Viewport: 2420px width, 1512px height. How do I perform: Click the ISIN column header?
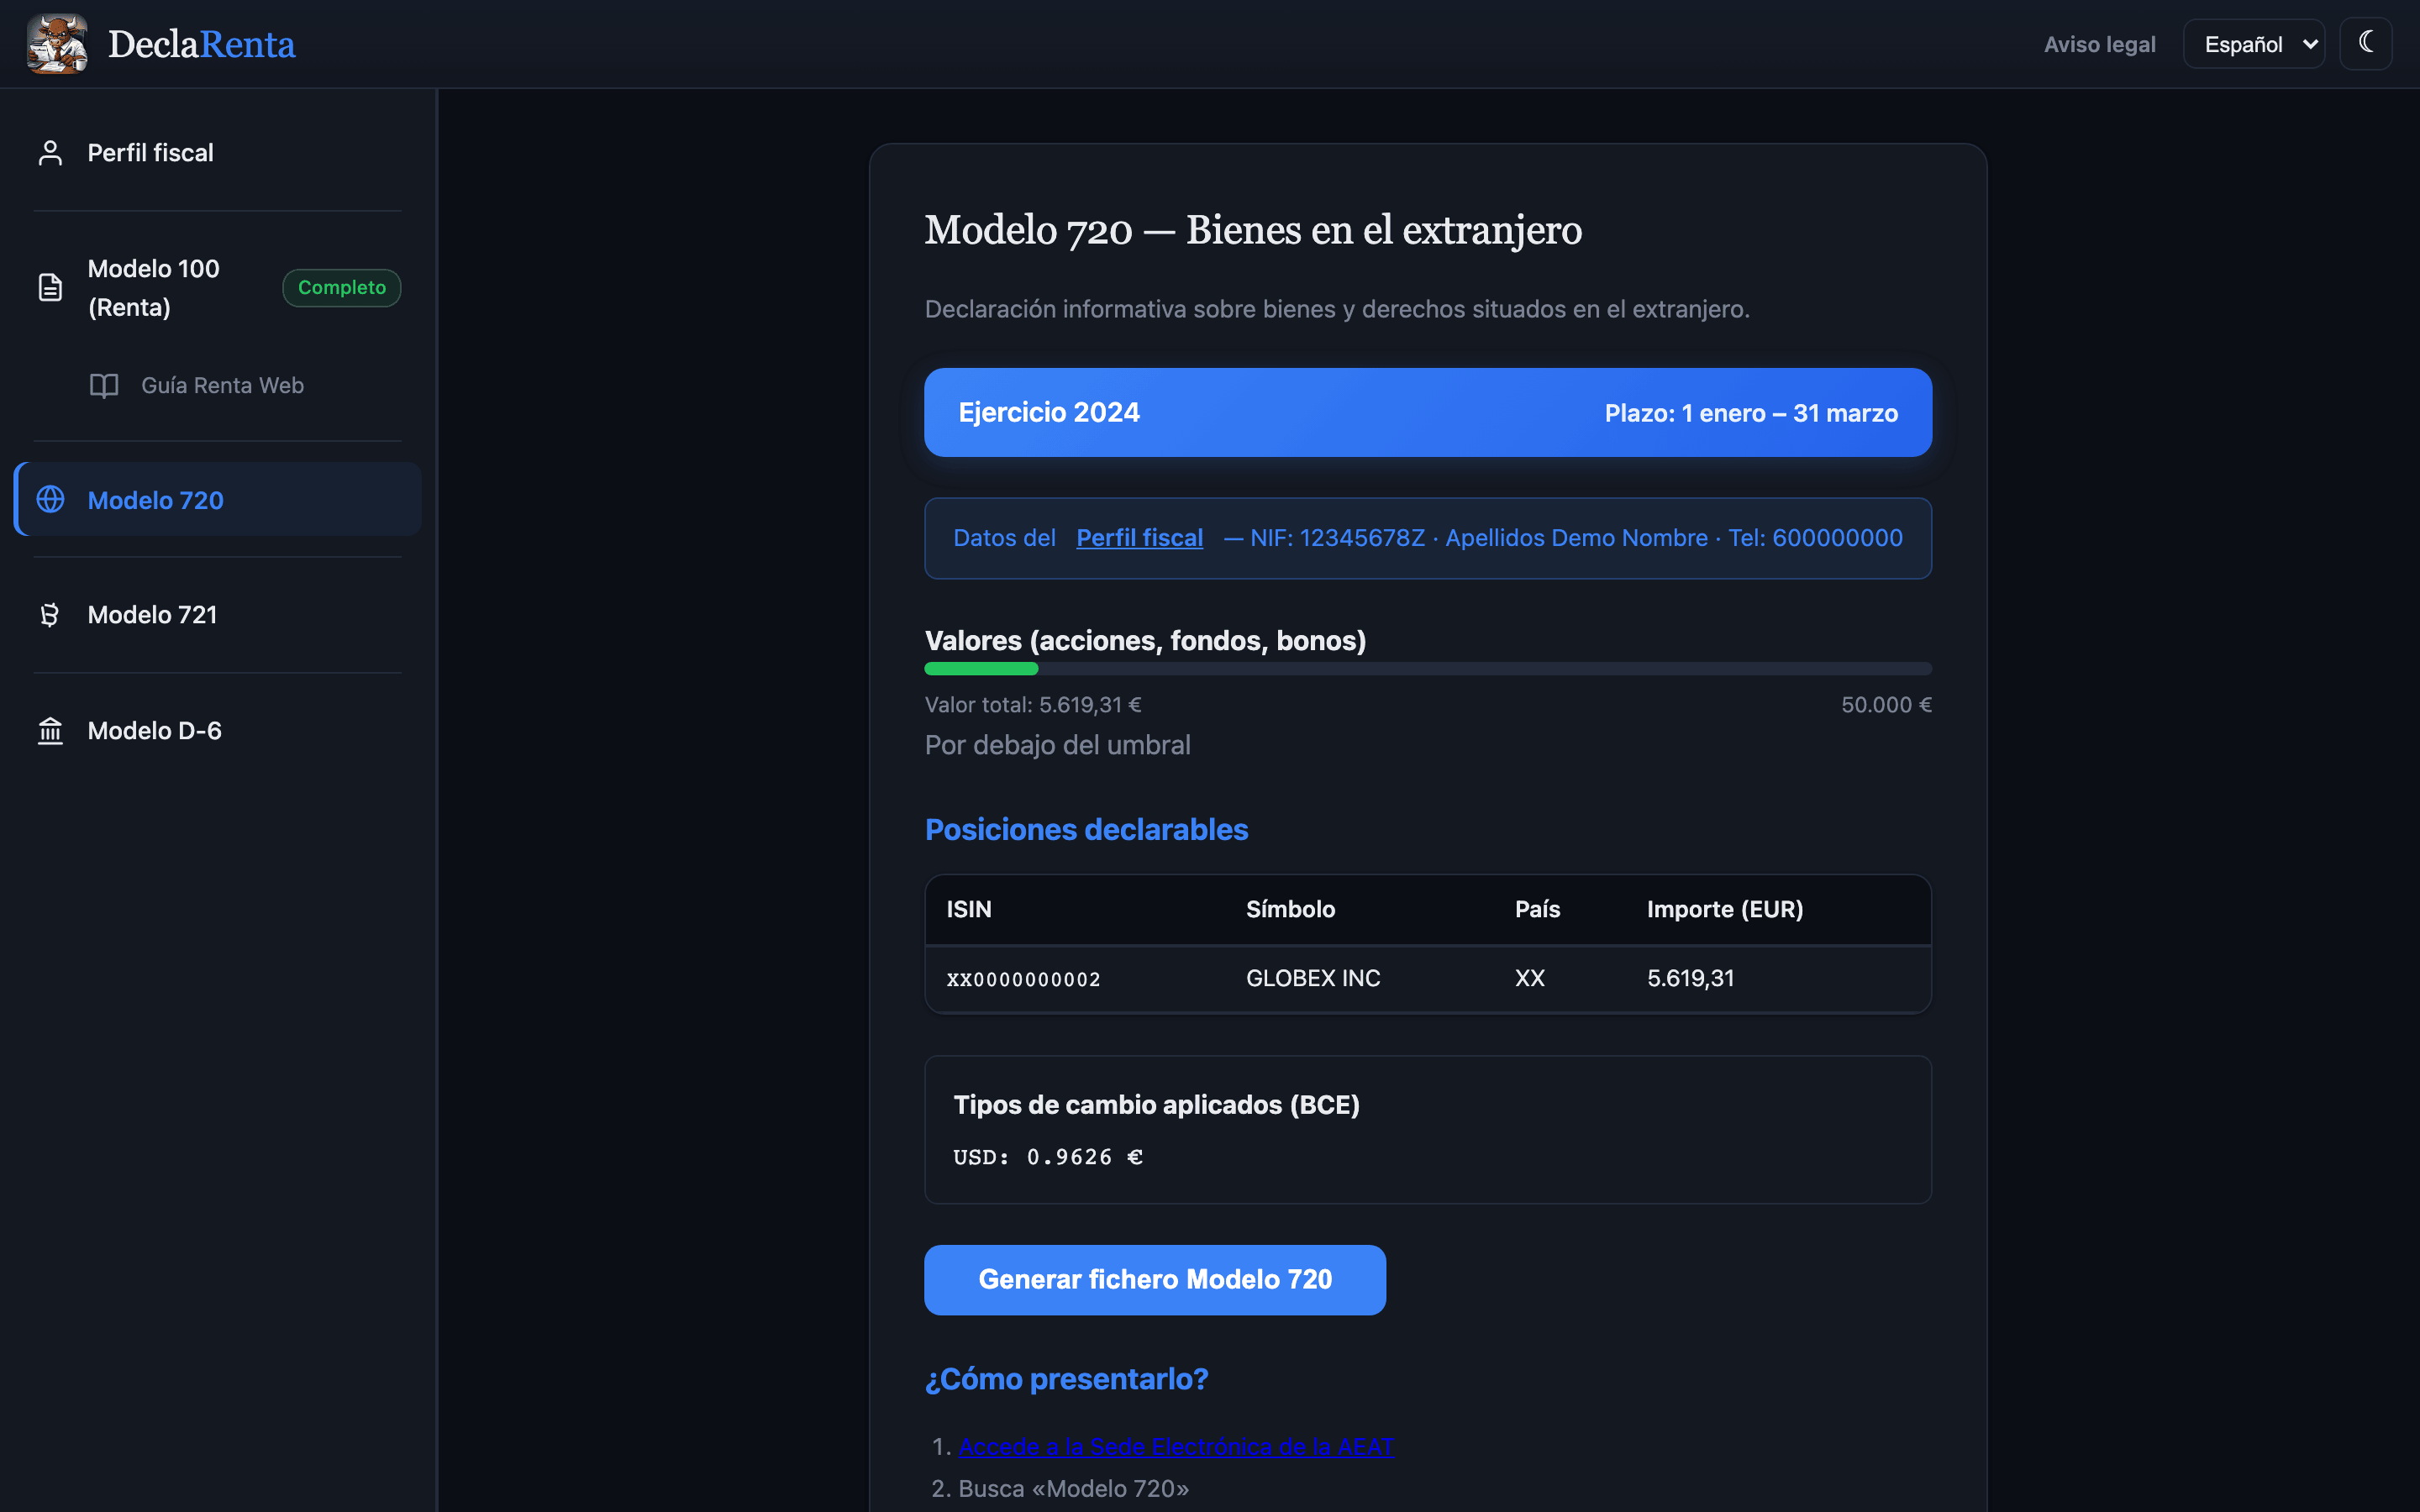coord(969,909)
